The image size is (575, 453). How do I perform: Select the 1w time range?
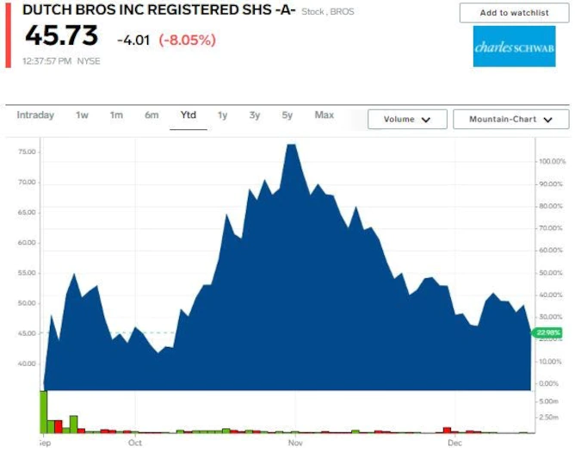pyautogui.click(x=82, y=115)
